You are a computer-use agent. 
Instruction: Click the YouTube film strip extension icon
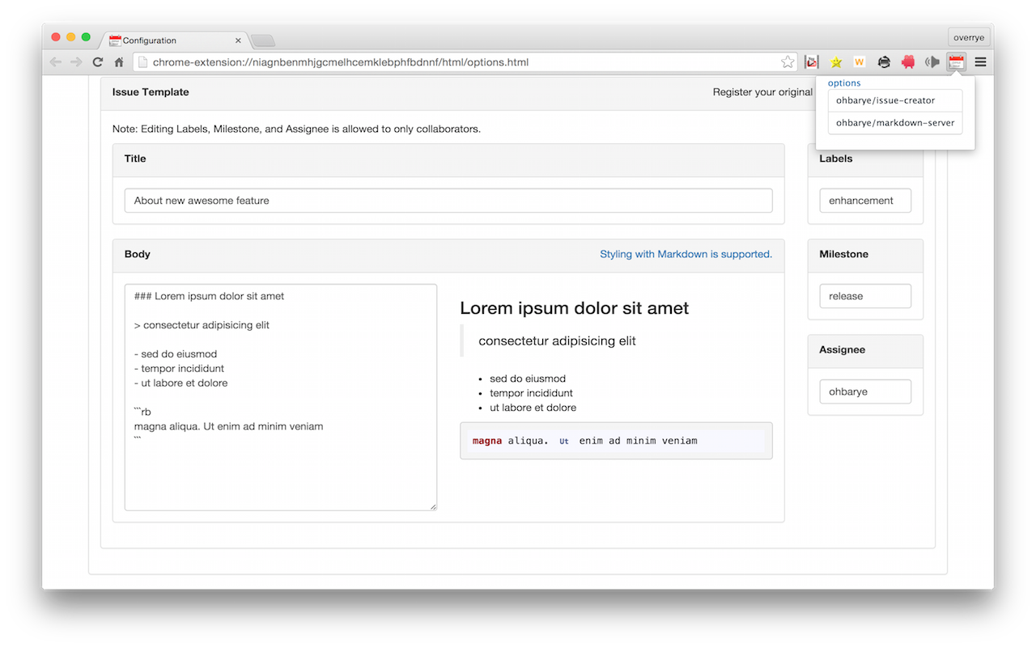812,62
